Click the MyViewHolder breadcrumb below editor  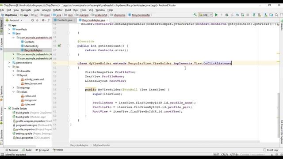point(101,145)
